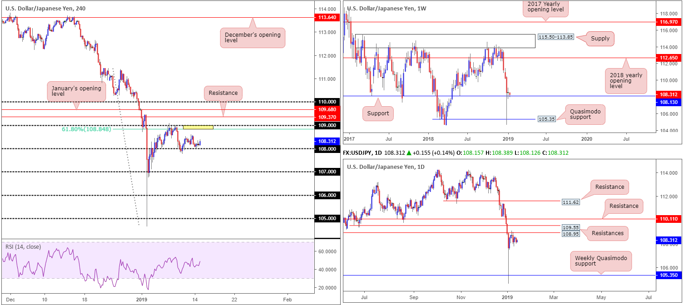
Task: Click the 'Resistance' callout on the 240 chart
Action: 223,93
